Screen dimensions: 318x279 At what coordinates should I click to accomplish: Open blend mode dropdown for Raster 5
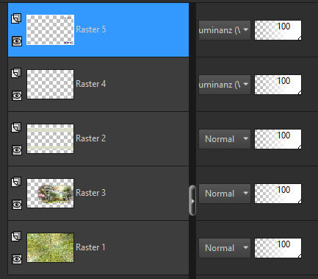(225, 30)
